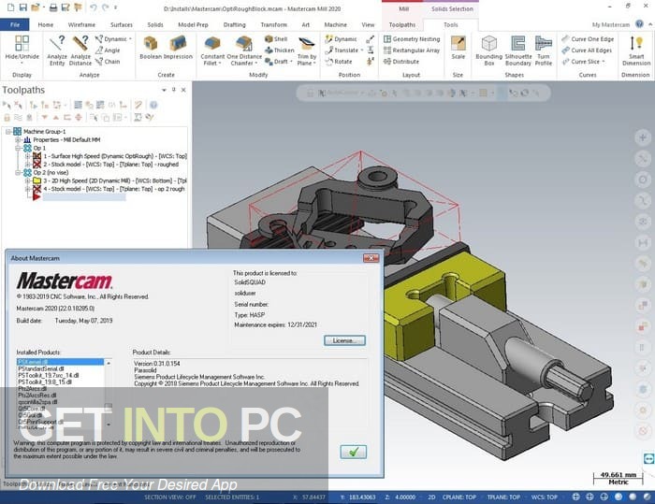Select the Scale tool
The height and width of the screenshot is (504, 655).
pyautogui.click(x=458, y=48)
